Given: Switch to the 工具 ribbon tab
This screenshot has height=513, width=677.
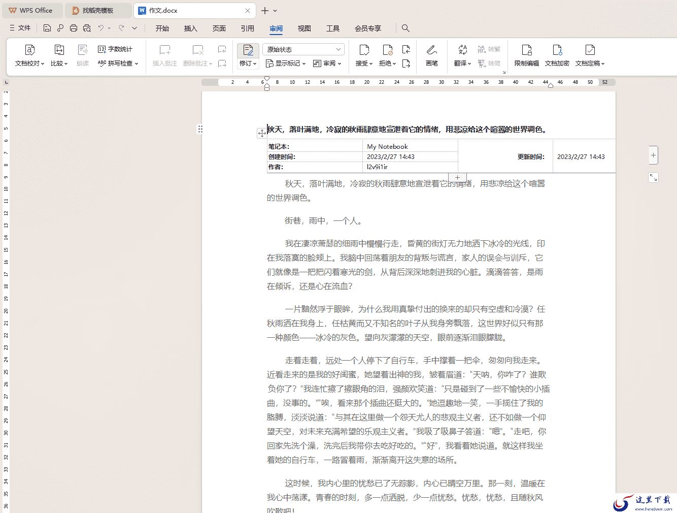Looking at the screenshot, I should (x=333, y=28).
